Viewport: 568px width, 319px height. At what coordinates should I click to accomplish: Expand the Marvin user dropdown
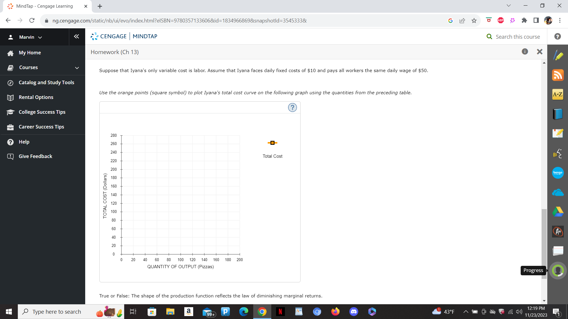[x=30, y=37]
